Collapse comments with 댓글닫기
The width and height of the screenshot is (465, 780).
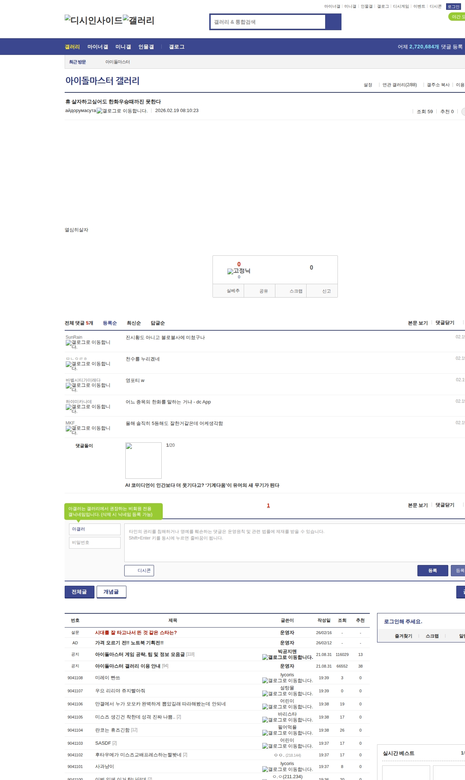[x=445, y=323]
